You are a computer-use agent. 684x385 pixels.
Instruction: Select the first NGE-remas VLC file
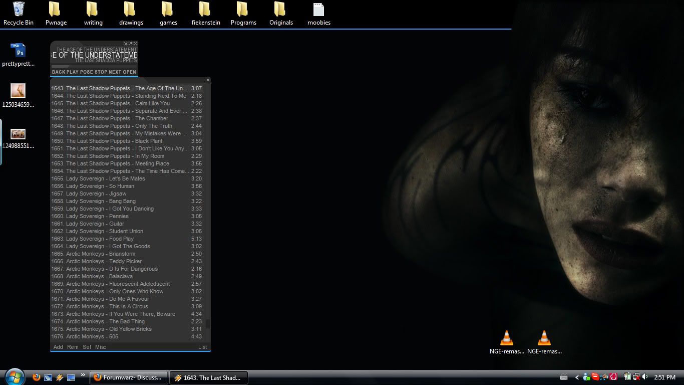point(507,342)
